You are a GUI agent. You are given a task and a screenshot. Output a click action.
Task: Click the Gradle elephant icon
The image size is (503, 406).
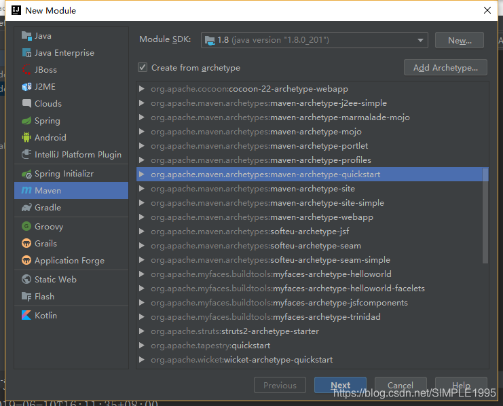(26, 208)
